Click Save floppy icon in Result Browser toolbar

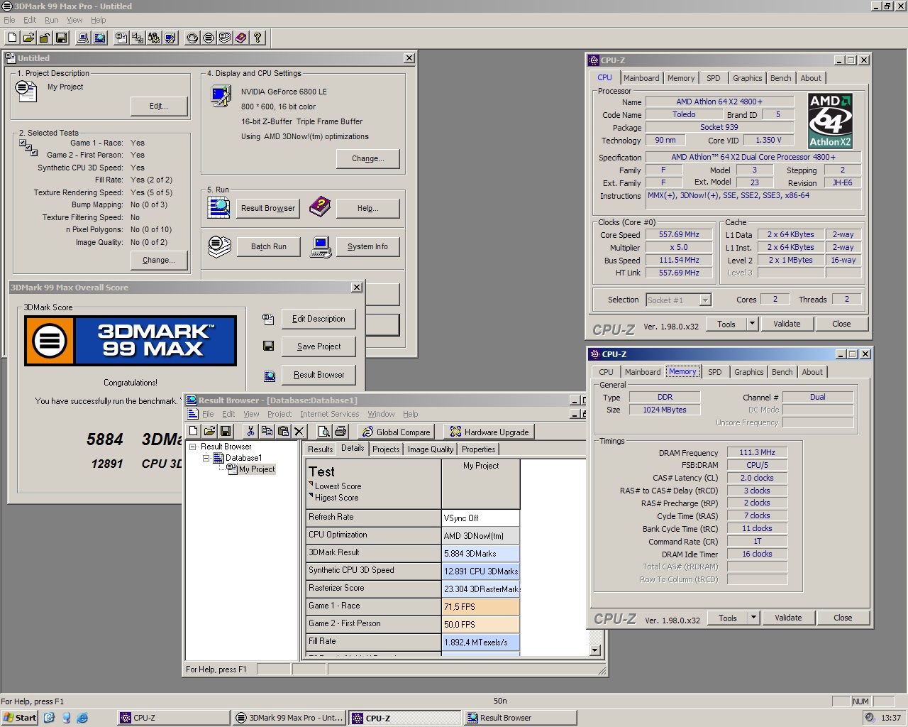pyautogui.click(x=226, y=431)
